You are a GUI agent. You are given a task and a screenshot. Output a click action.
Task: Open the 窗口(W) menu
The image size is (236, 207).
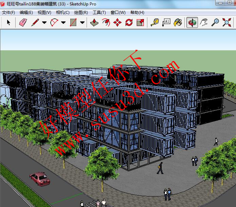click(x=118, y=13)
